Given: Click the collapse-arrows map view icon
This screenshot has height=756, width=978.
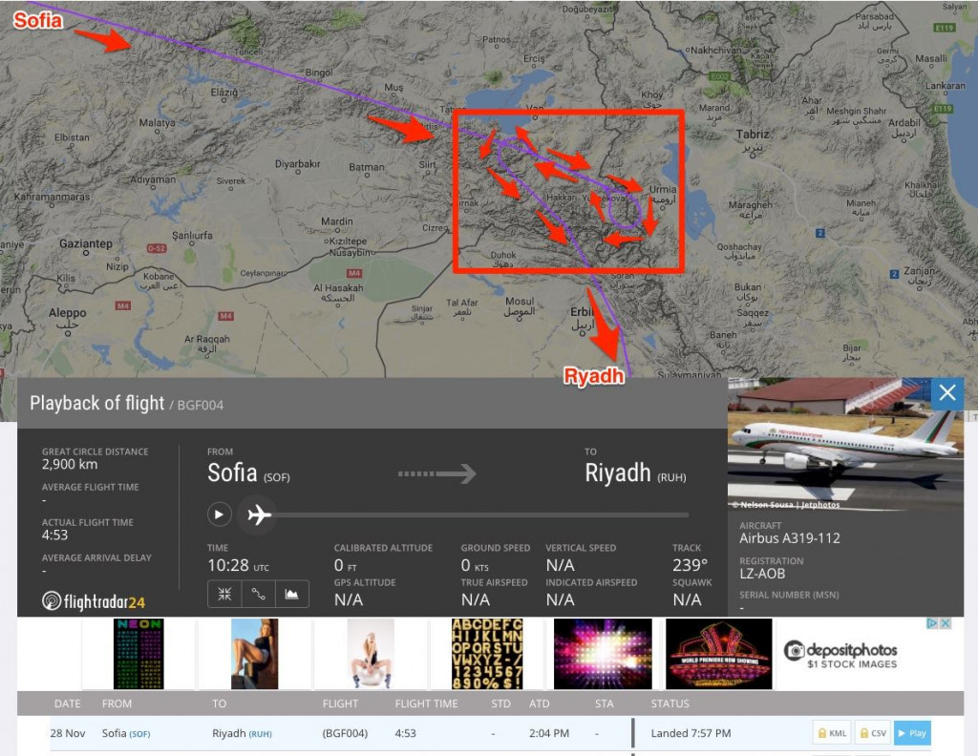Looking at the screenshot, I should [x=224, y=594].
